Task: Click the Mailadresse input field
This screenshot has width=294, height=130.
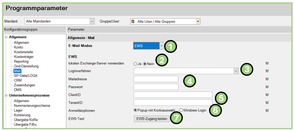Action: [x=156, y=79]
